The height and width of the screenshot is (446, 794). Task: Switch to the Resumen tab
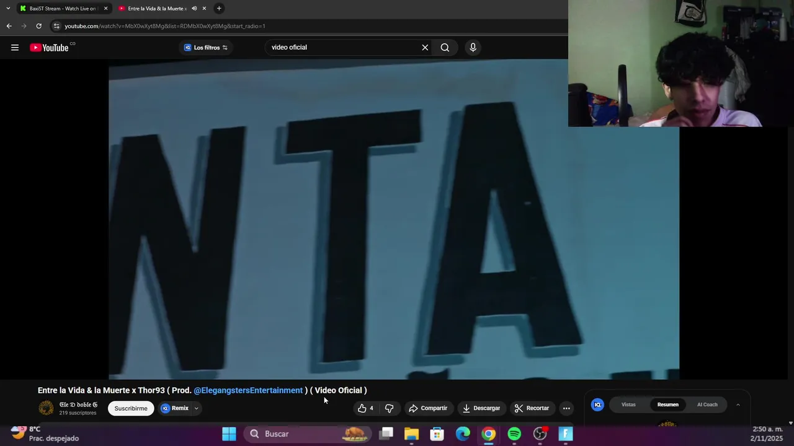pyautogui.click(x=668, y=404)
